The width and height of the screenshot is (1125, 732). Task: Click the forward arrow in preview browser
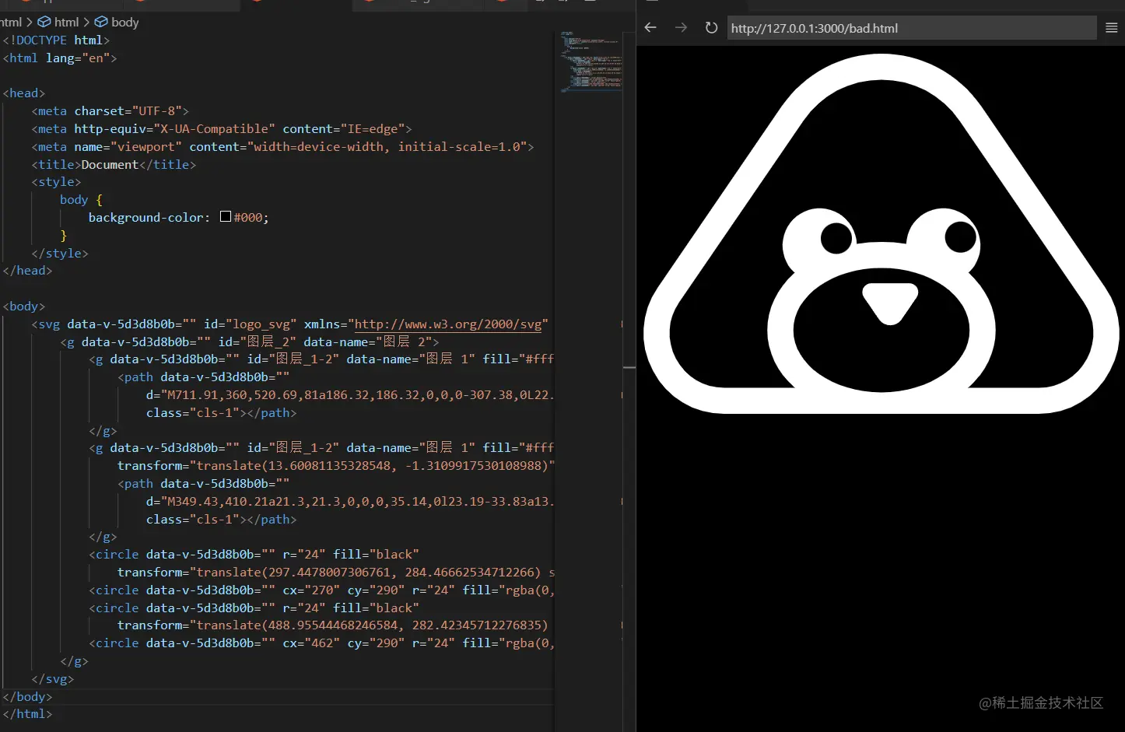click(681, 28)
